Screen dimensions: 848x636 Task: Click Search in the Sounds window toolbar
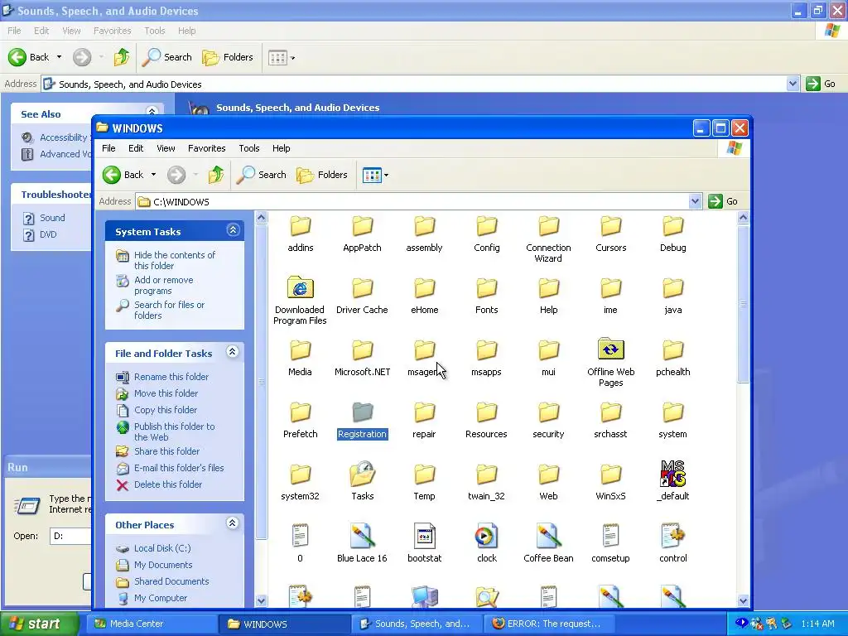[167, 57]
